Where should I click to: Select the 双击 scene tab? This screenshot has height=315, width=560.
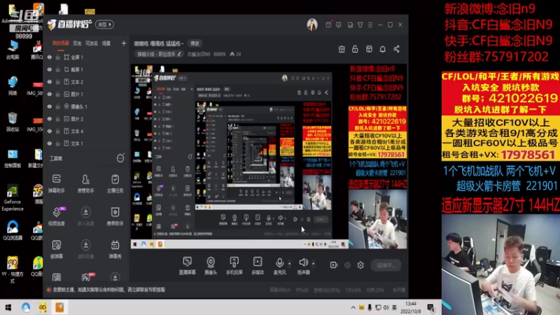click(x=77, y=43)
